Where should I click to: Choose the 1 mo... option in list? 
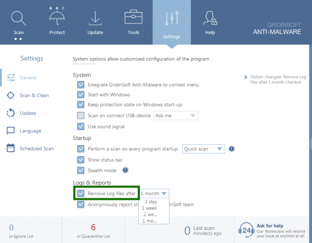tap(150, 221)
